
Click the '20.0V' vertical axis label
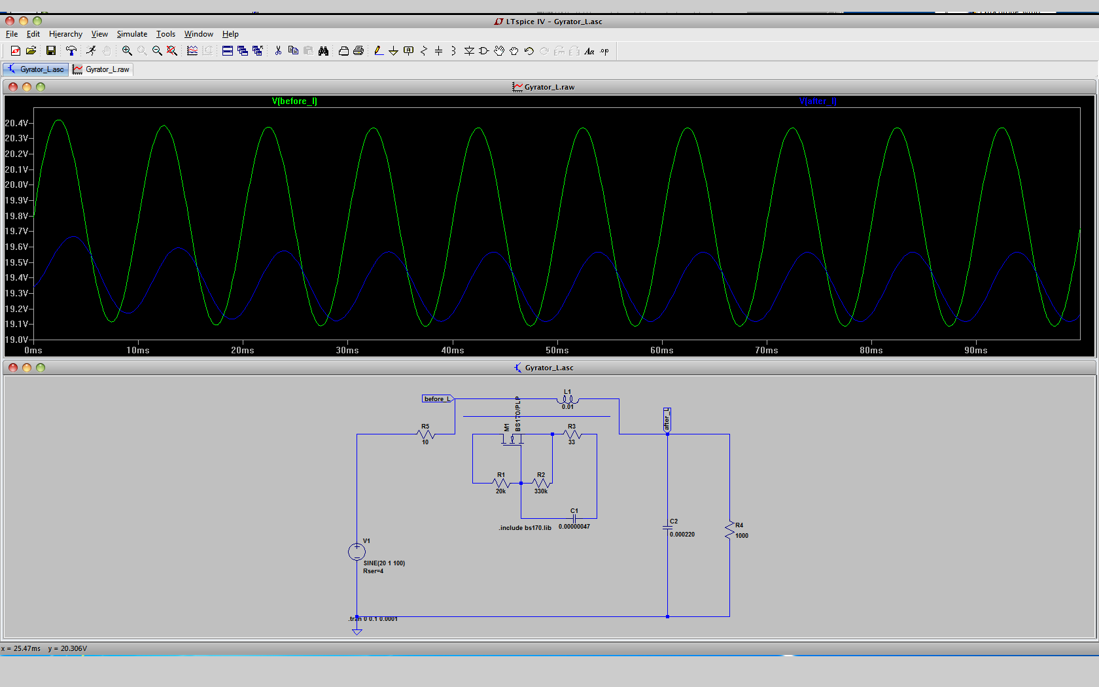tap(16, 185)
